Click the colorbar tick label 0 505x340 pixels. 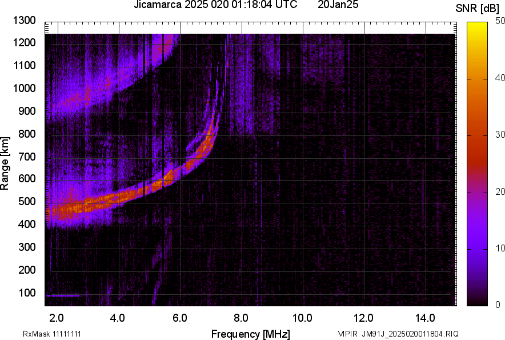click(498, 305)
